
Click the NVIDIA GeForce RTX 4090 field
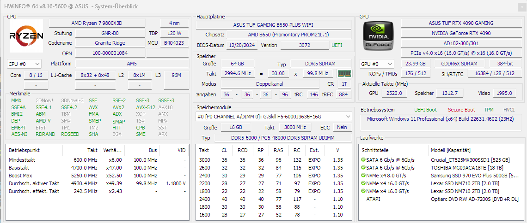tap(461, 33)
